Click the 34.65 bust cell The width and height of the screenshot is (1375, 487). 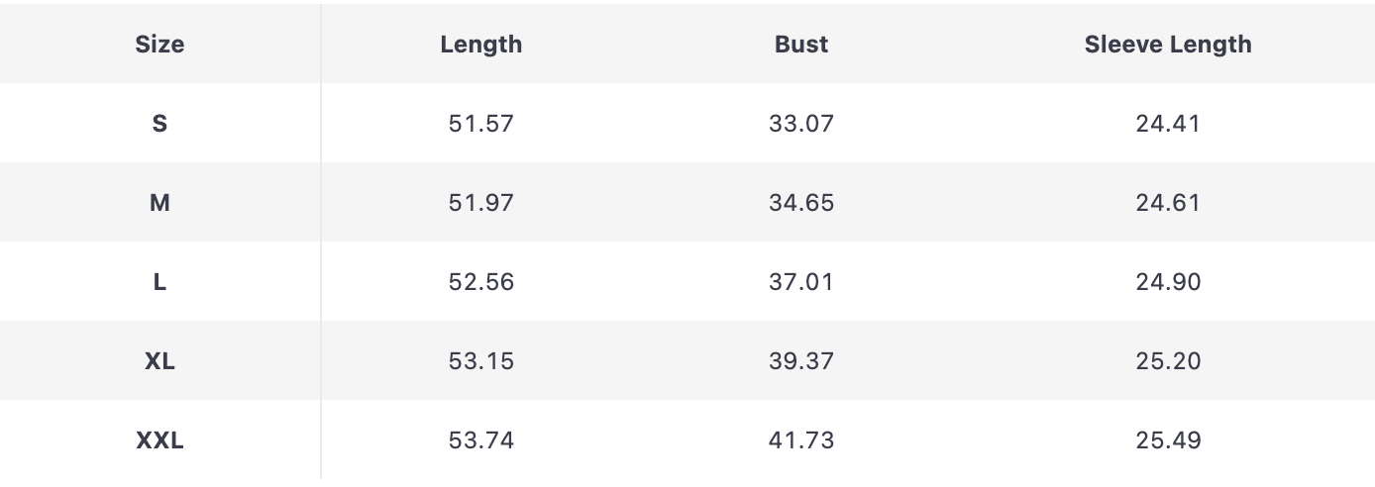[801, 203]
